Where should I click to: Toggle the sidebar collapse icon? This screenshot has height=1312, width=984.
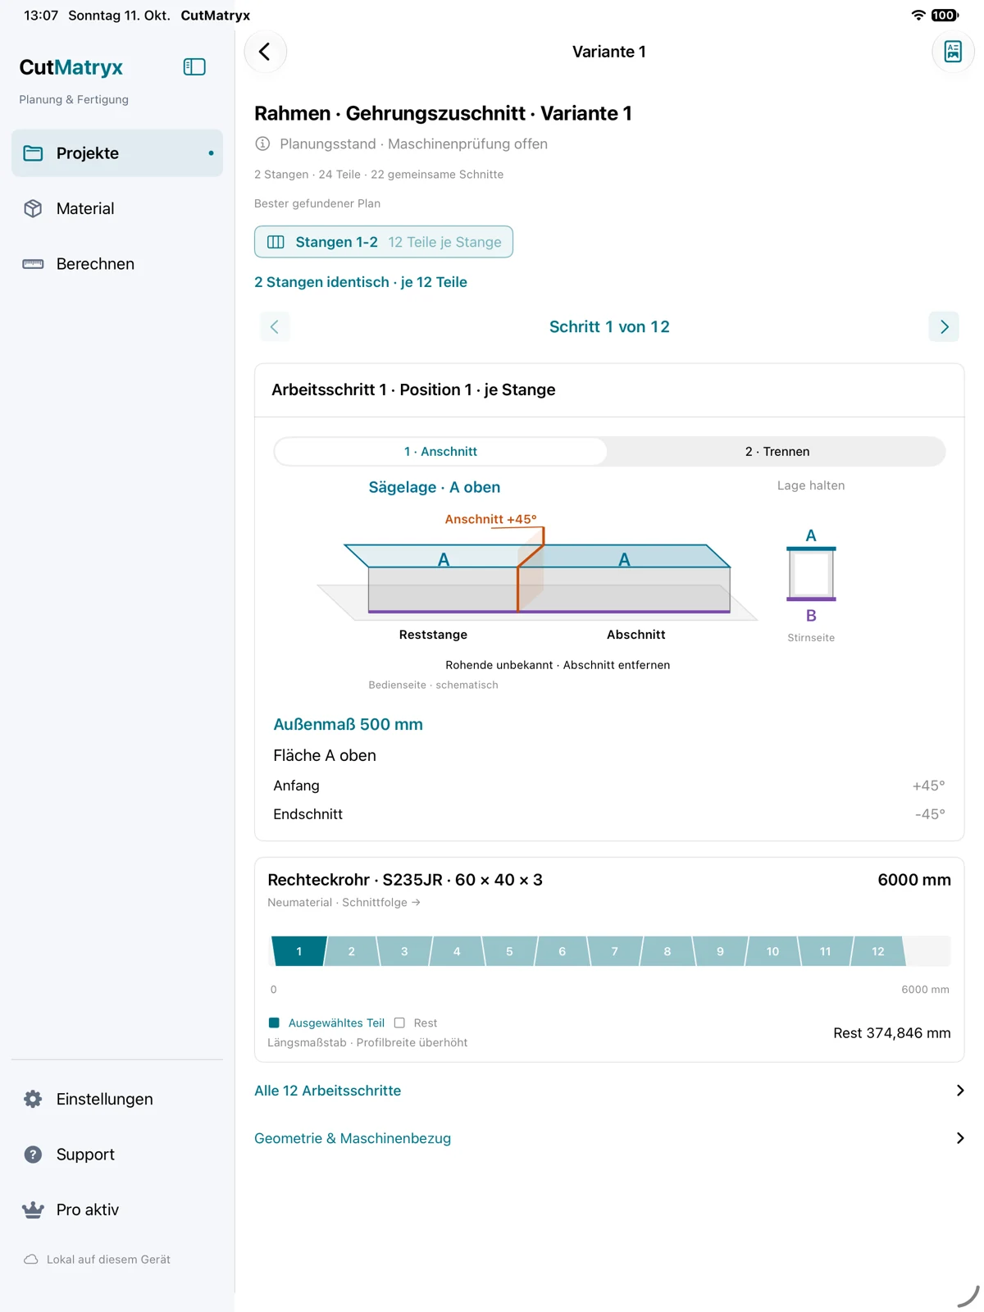point(194,67)
